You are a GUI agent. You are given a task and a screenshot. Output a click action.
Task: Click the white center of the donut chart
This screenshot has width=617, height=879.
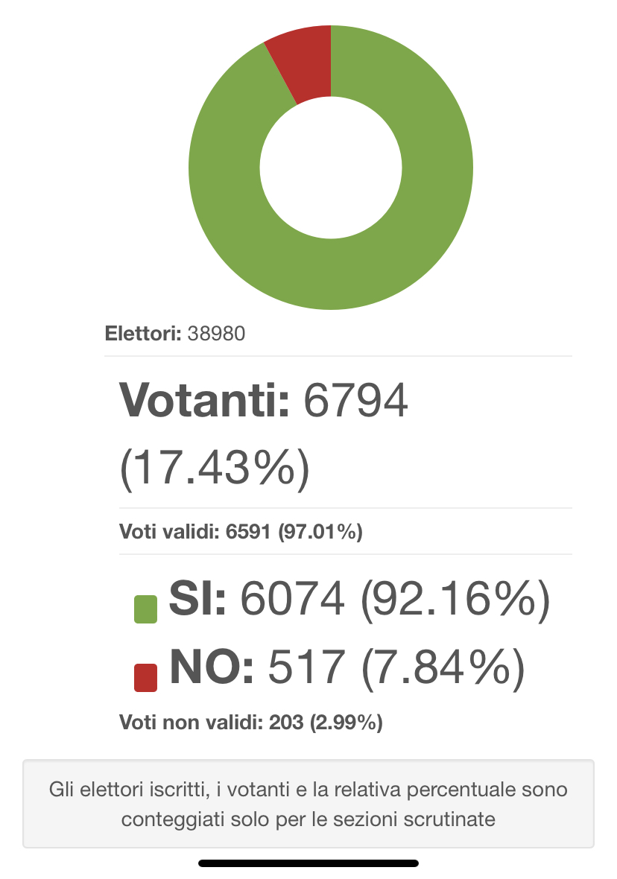(331, 168)
